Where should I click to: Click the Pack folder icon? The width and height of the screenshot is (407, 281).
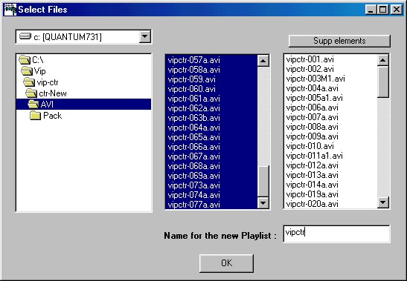point(35,116)
